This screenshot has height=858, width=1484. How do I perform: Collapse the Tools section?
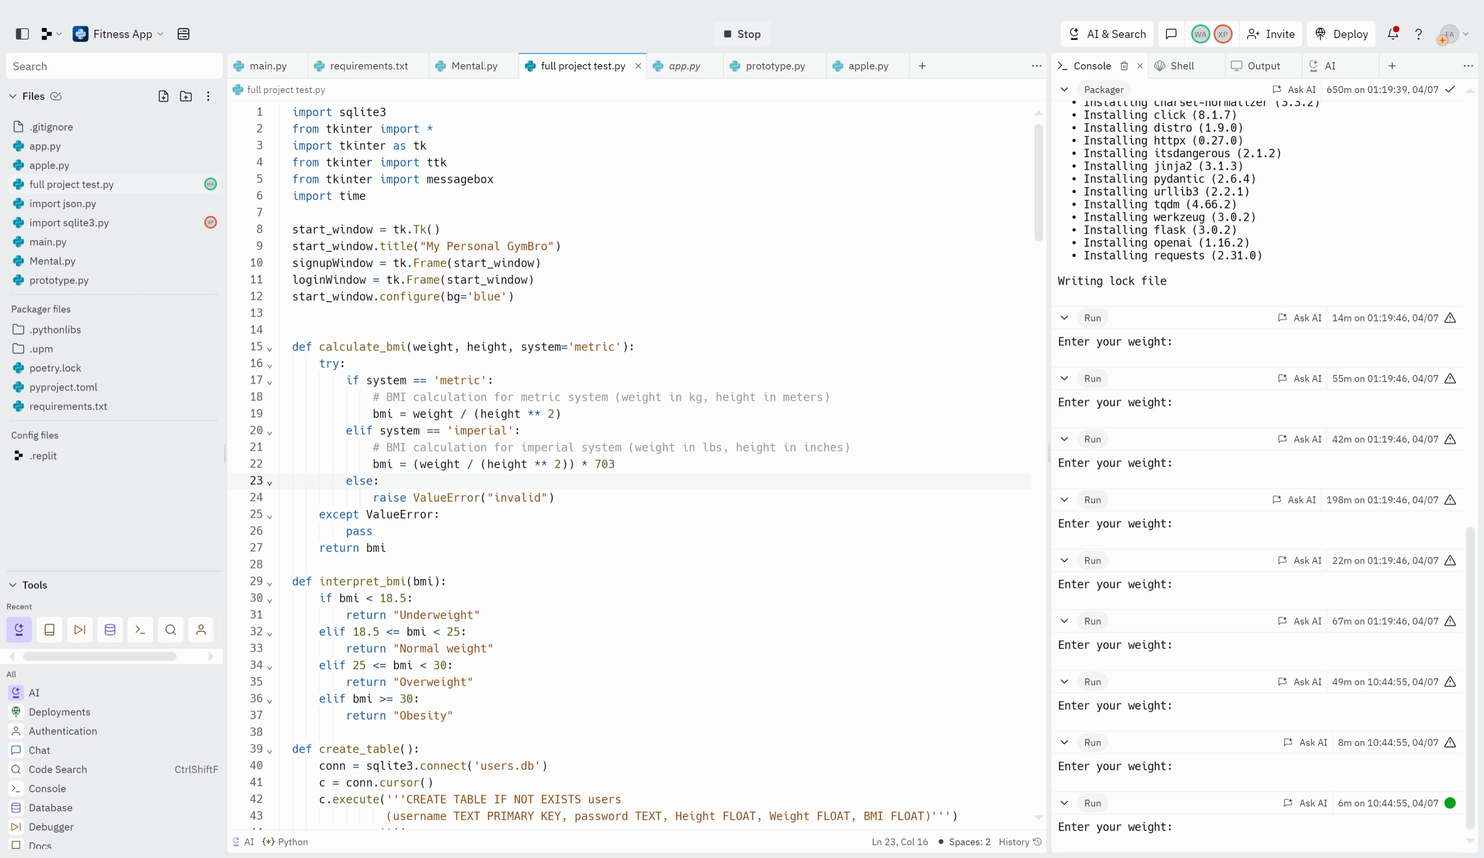[x=13, y=585]
